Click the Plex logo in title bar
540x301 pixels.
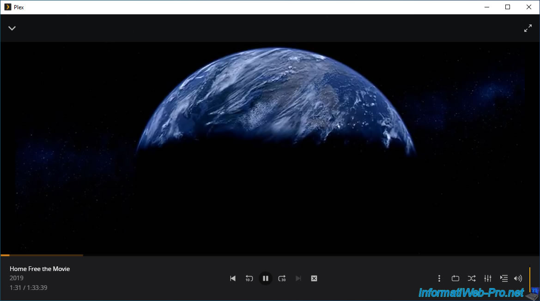[x=7, y=7]
